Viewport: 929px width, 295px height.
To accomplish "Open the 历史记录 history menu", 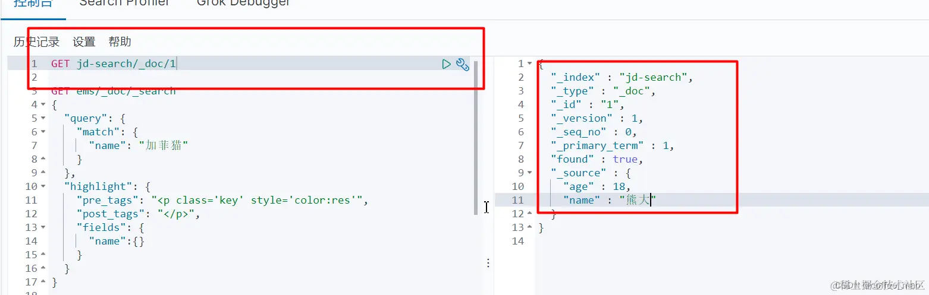I will 36,42.
